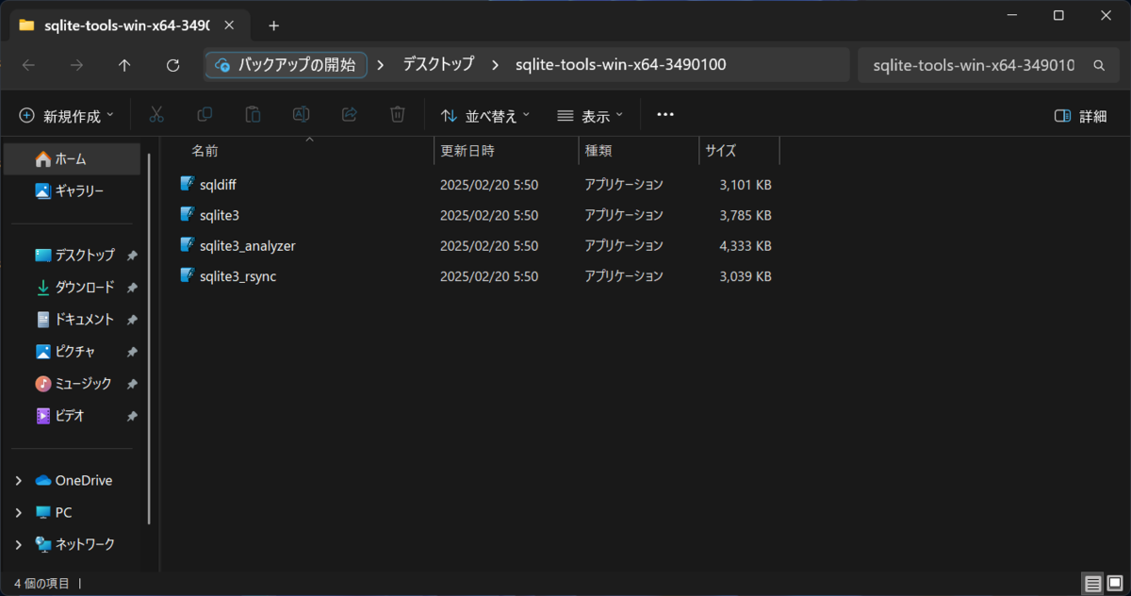Open the 表示 view dropdown
The height and width of the screenshot is (596, 1131).
pyautogui.click(x=590, y=116)
